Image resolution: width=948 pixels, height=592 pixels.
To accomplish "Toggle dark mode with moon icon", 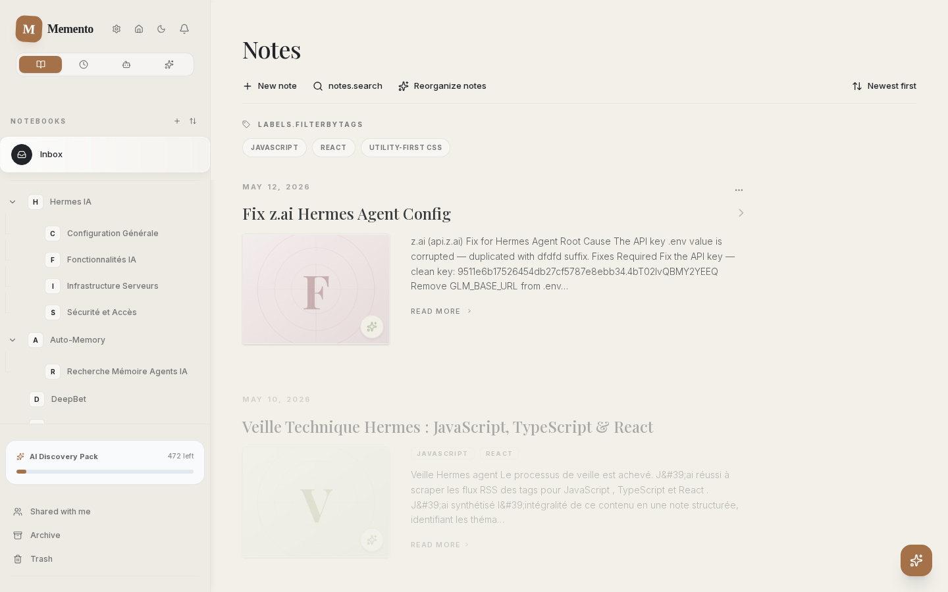I will point(161,29).
